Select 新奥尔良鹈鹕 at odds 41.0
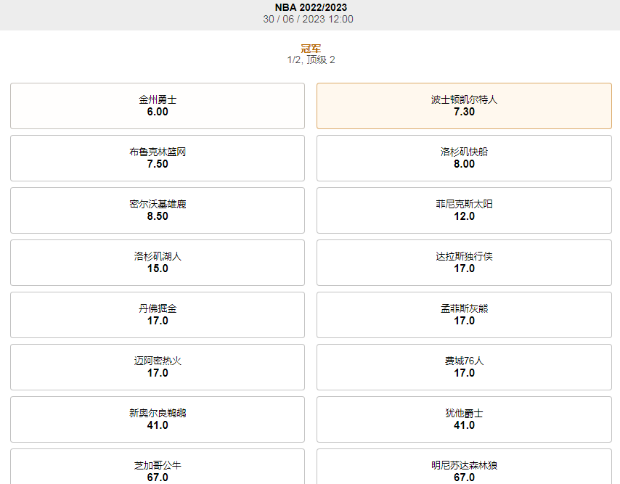The image size is (620, 484). click(157, 419)
